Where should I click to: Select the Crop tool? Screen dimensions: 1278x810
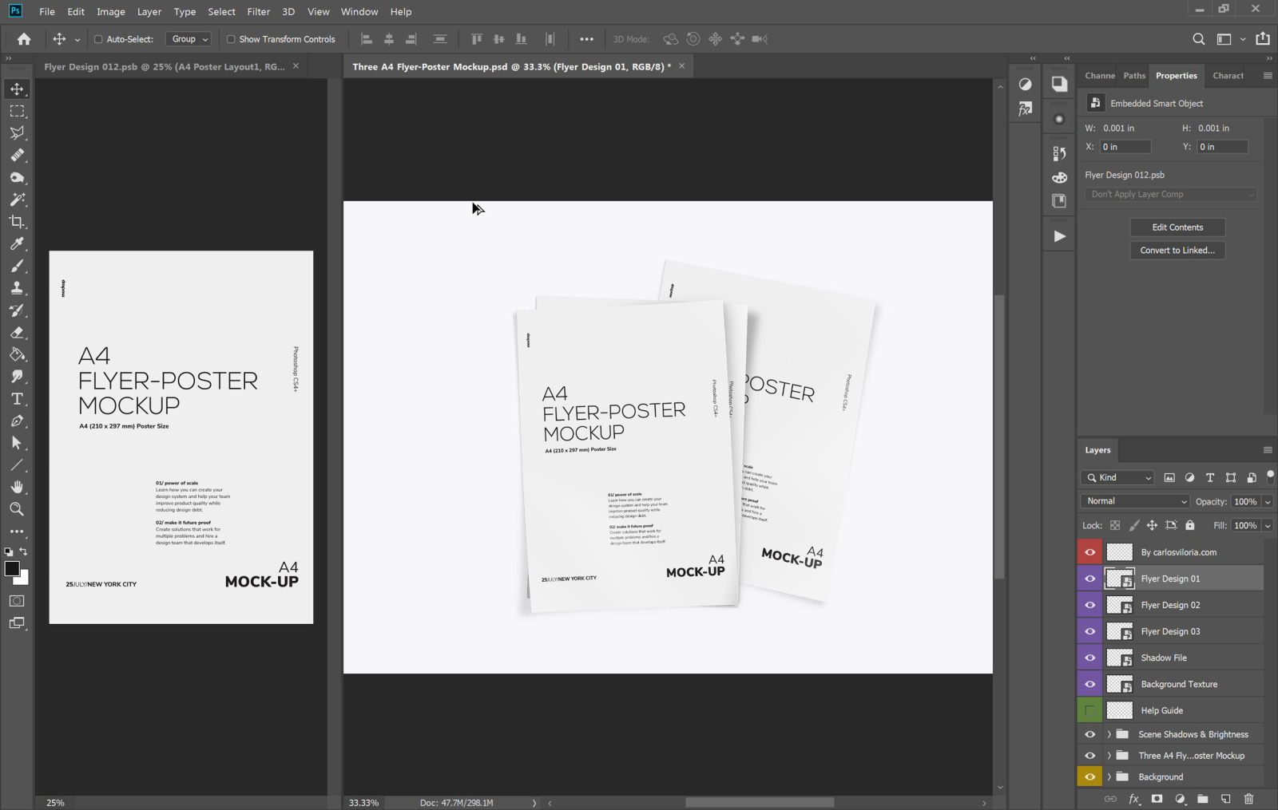point(17,222)
